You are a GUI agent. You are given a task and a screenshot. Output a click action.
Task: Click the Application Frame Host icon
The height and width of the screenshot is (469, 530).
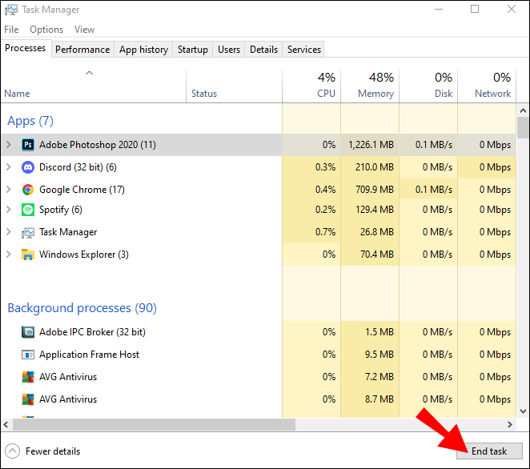coord(28,355)
